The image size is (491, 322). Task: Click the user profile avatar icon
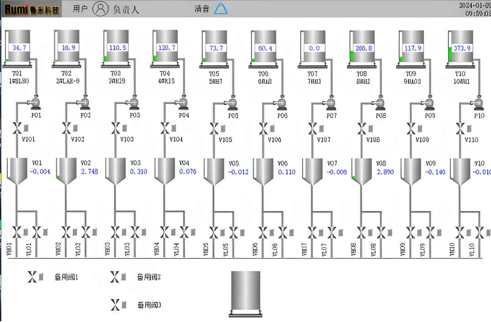click(100, 9)
